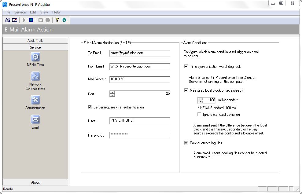Click the envelope card toolbar icon

tap(15, 20)
